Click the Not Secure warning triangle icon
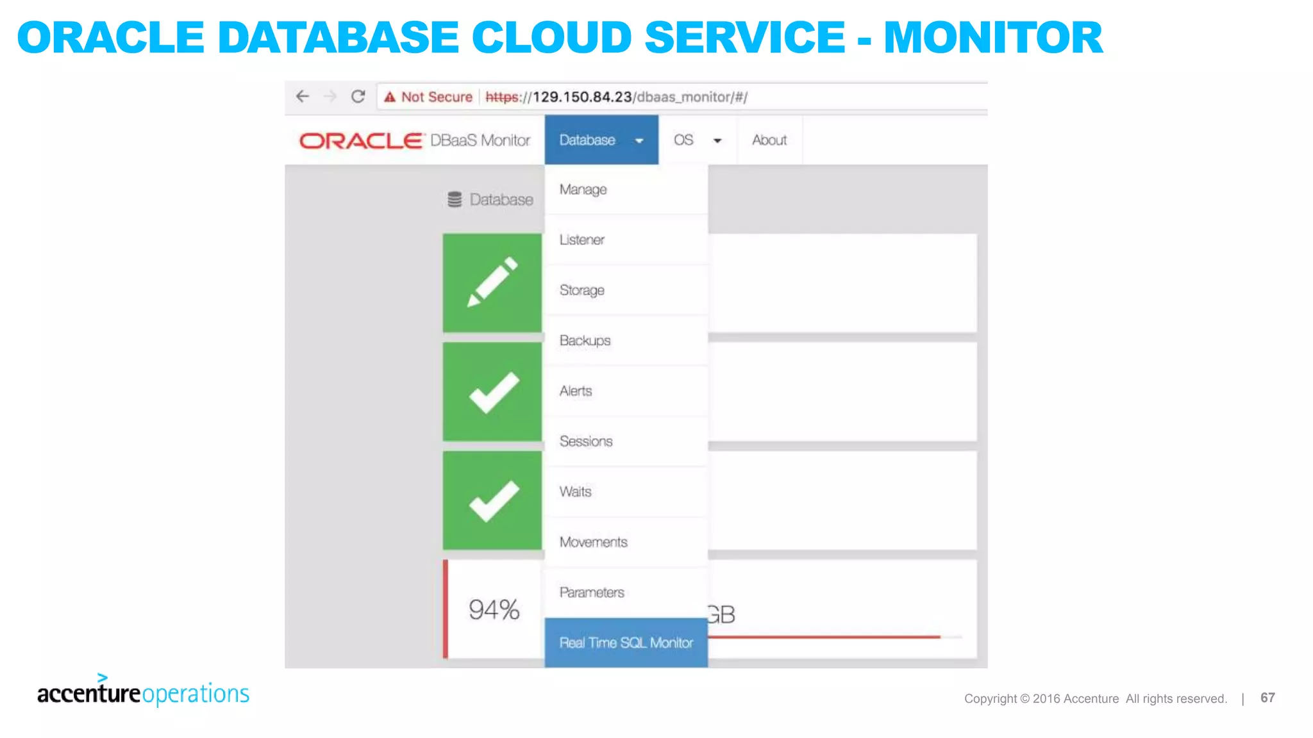The height and width of the screenshot is (738, 1313). tap(390, 97)
